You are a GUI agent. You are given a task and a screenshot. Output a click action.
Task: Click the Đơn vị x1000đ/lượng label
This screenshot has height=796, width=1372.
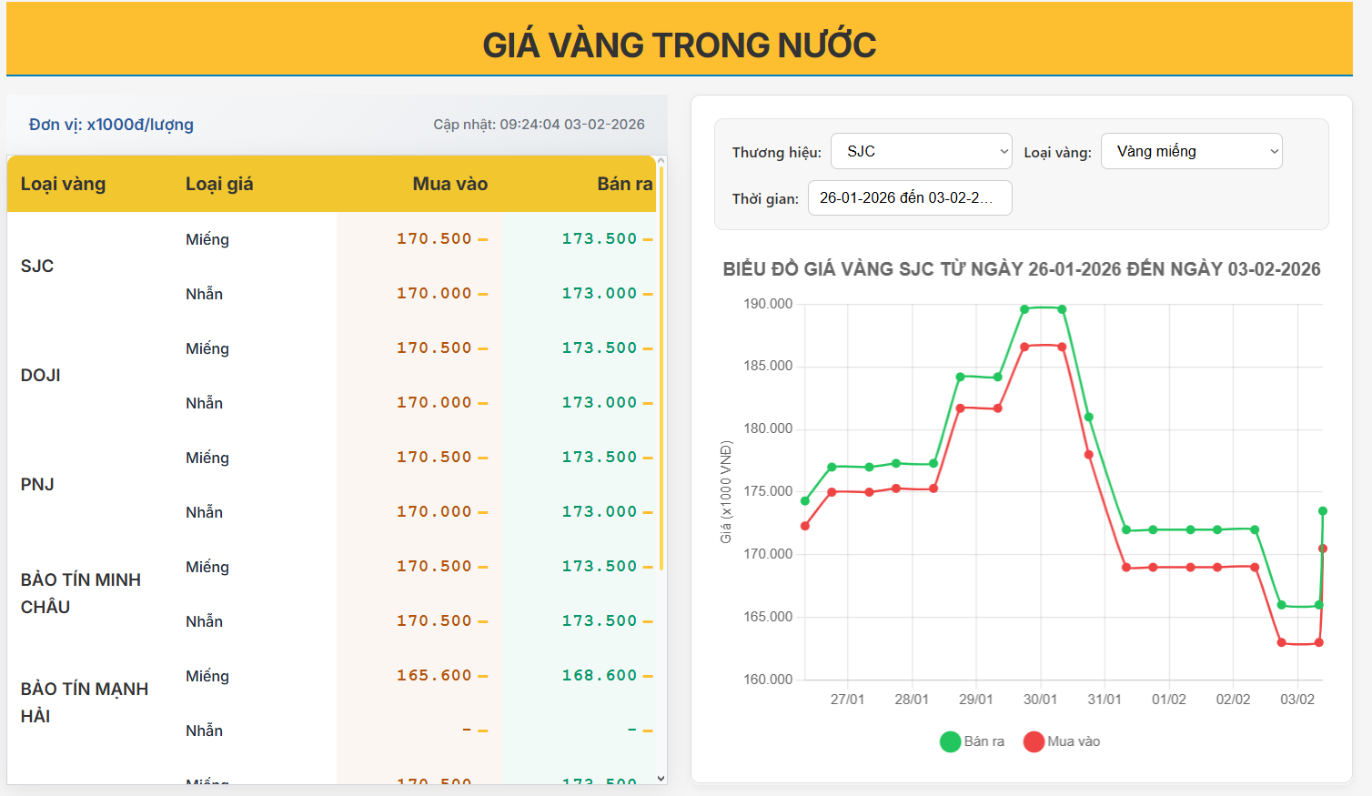pyautogui.click(x=111, y=125)
